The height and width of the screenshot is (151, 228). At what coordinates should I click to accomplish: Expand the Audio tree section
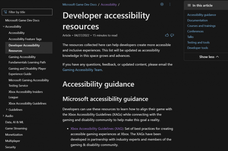click(3, 116)
